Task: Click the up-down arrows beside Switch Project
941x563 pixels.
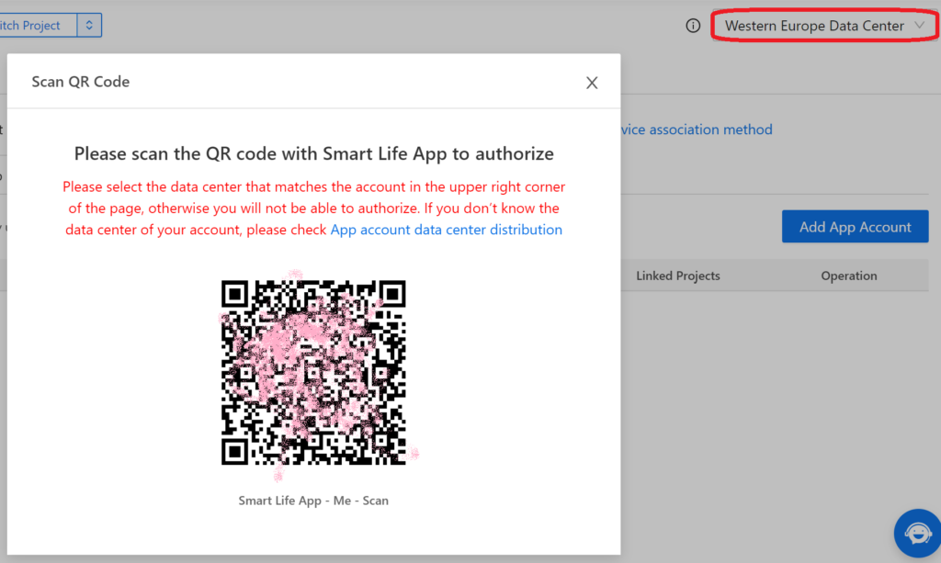Action: click(x=88, y=26)
